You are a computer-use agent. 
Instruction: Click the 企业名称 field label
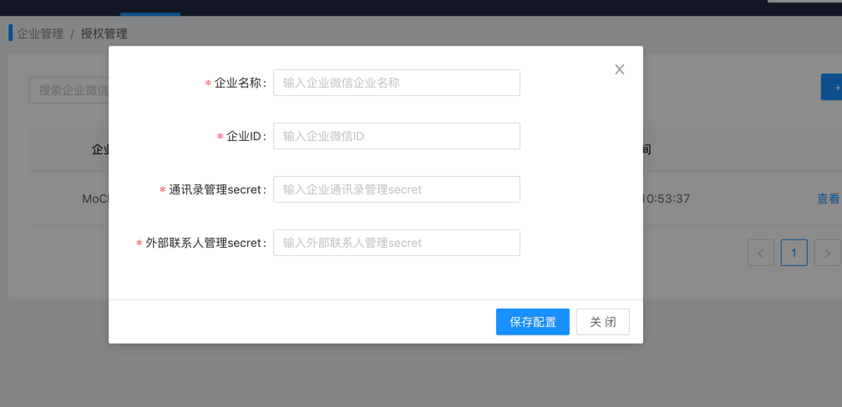pyautogui.click(x=239, y=83)
